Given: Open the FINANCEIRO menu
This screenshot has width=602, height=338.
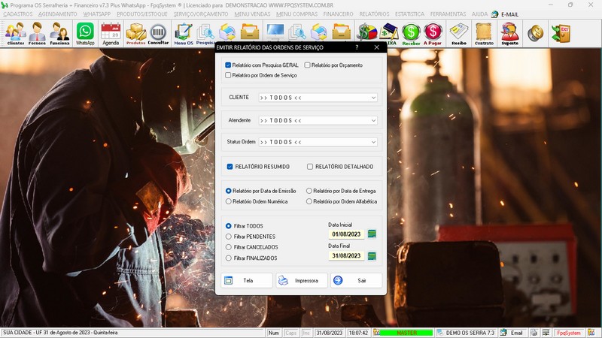Looking at the screenshot, I should point(338,14).
